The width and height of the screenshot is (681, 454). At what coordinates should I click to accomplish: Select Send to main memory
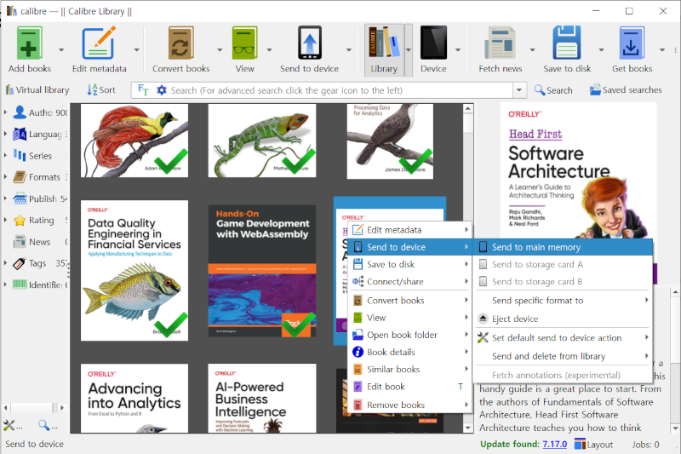click(x=564, y=247)
